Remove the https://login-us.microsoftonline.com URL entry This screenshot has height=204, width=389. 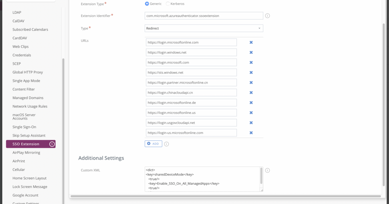pyautogui.click(x=251, y=132)
